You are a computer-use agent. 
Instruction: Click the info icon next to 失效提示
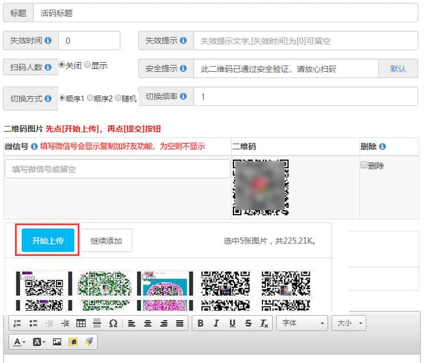183,40
